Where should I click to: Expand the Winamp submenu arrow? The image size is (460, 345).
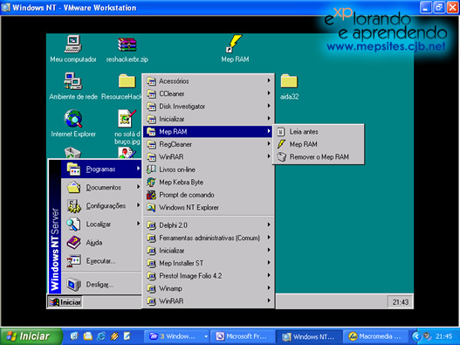269,287
